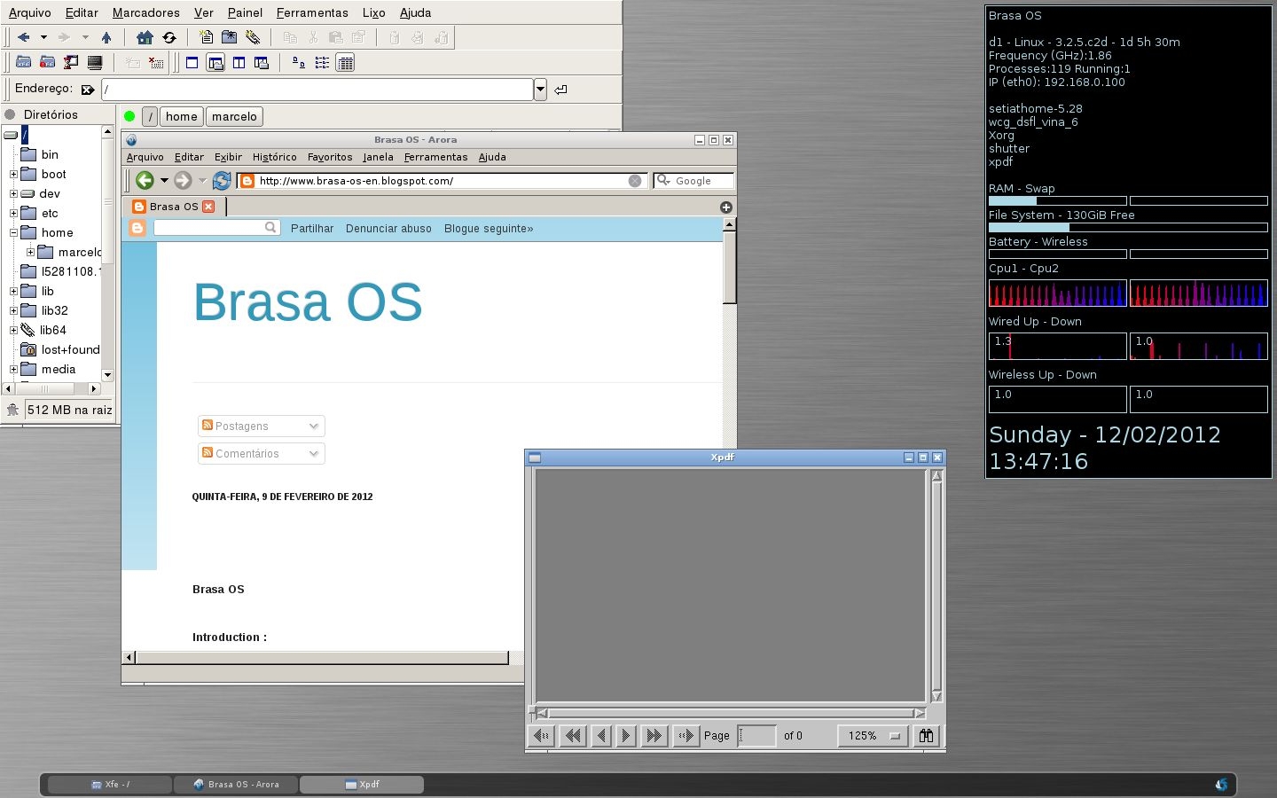Select the etc folder in Xfe tree

click(50, 214)
